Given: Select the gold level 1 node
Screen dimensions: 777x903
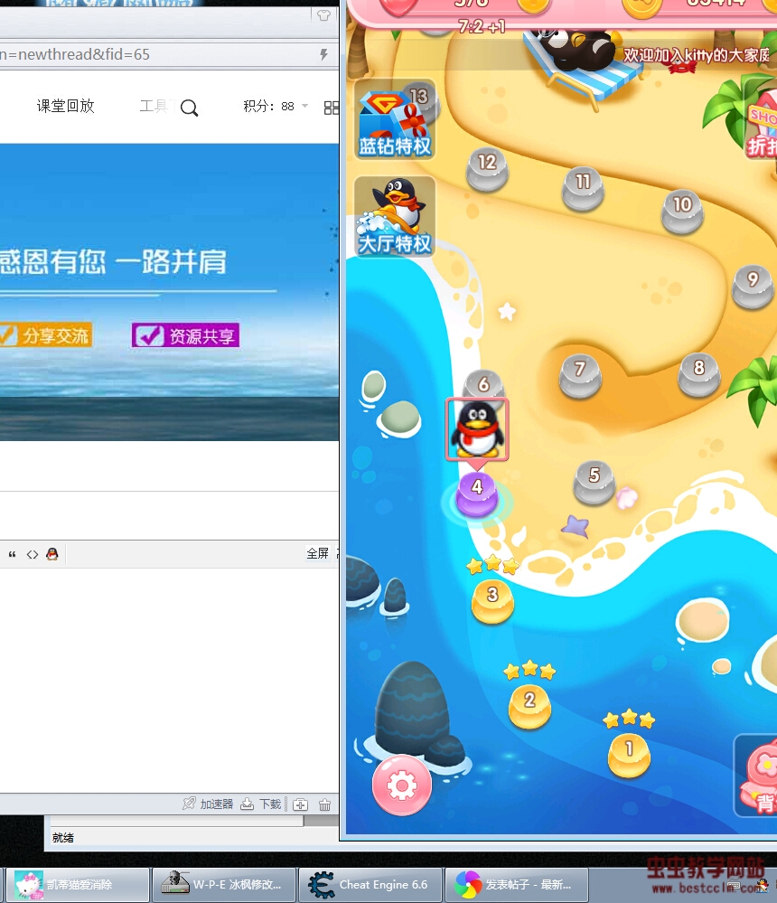Looking at the screenshot, I should point(629,756).
